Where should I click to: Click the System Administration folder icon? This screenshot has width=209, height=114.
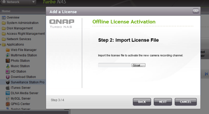point(4,23)
